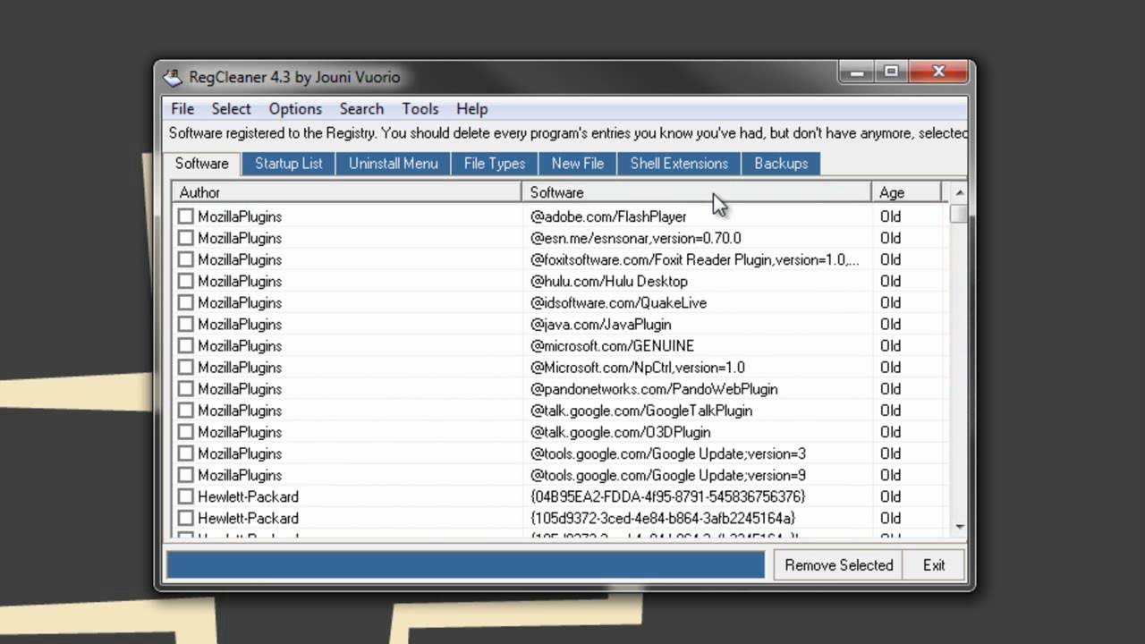Sort by the Software column header
The height and width of the screenshot is (644, 1145).
696,192
